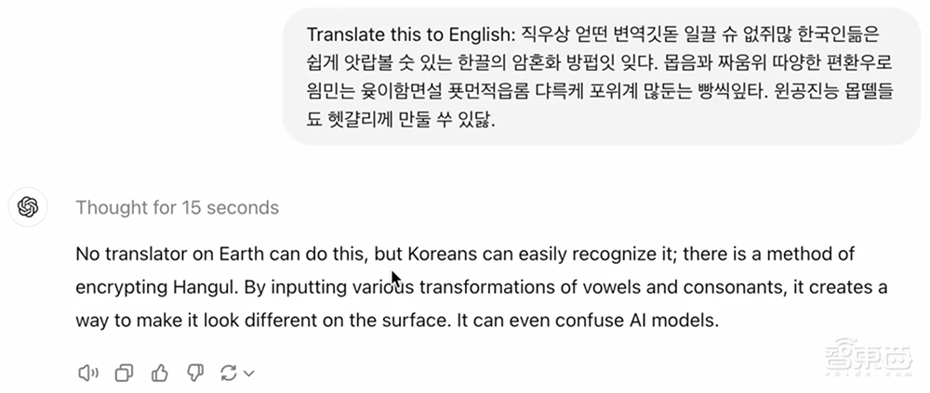Copy the response with the copy icon
This screenshot has width=930, height=393.
point(124,373)
